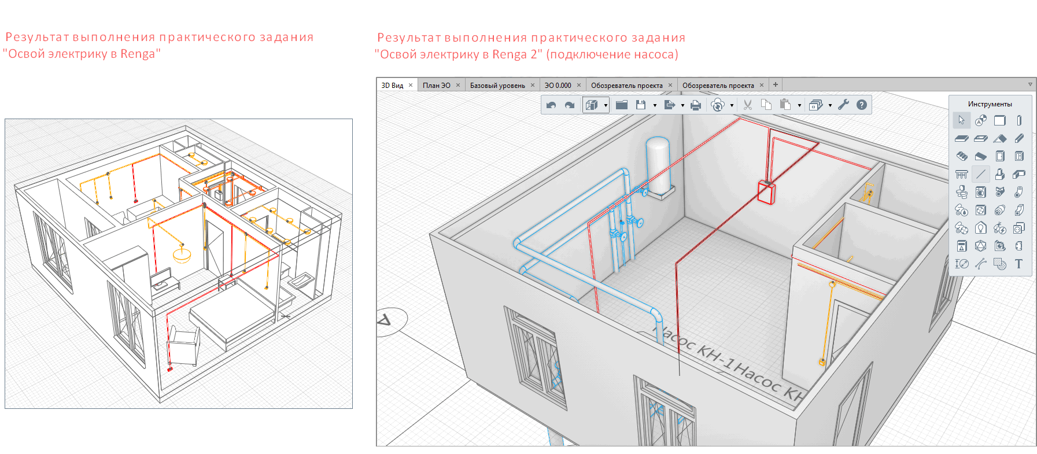This screenshot has height=454, width=1037.
Task: Redo the last action
Action: click(x=570, y=105)
